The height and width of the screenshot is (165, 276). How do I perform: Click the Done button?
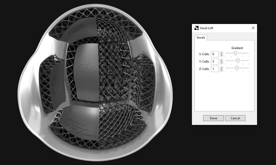click(213, 118)
